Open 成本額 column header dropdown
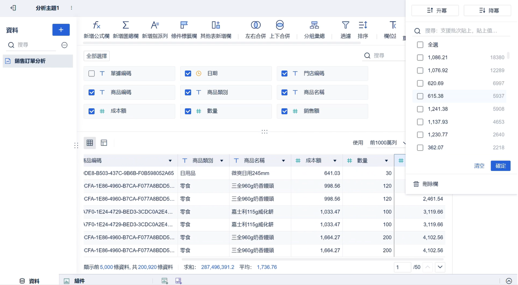Viewport: 518px width, 285px height. tap(335, 161)
